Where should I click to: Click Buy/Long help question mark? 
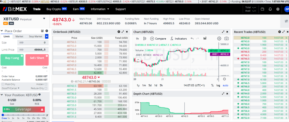22,56
